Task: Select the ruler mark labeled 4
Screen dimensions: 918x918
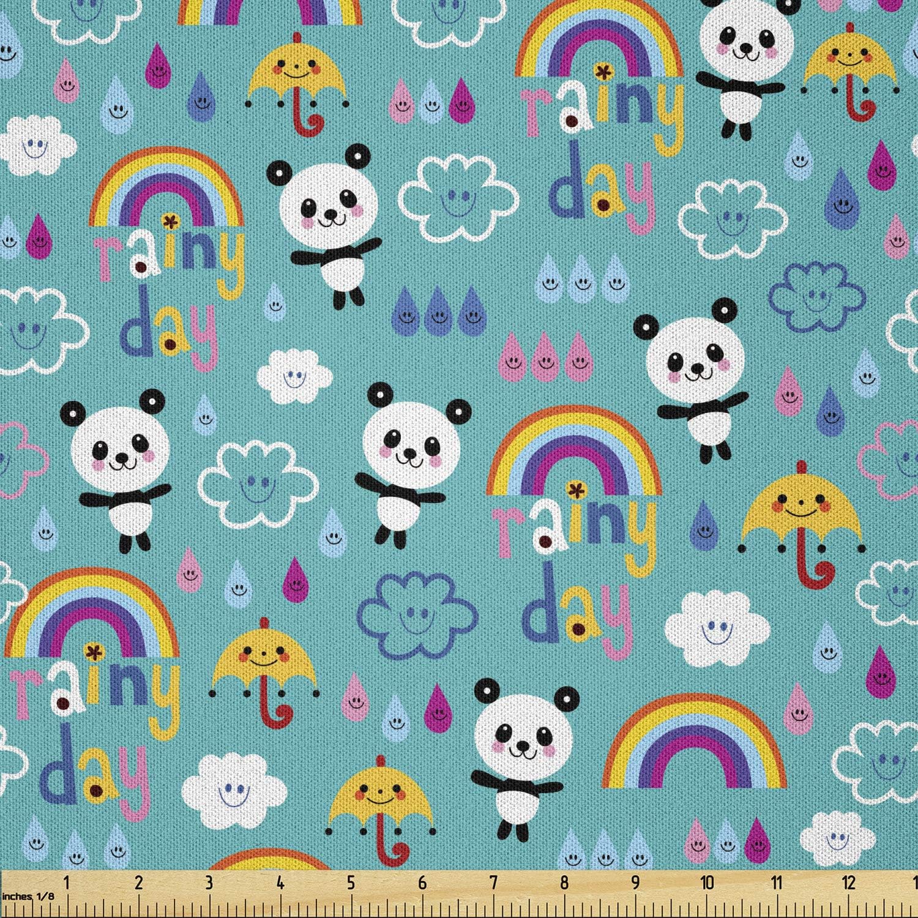Action: (x=280, y=883)
